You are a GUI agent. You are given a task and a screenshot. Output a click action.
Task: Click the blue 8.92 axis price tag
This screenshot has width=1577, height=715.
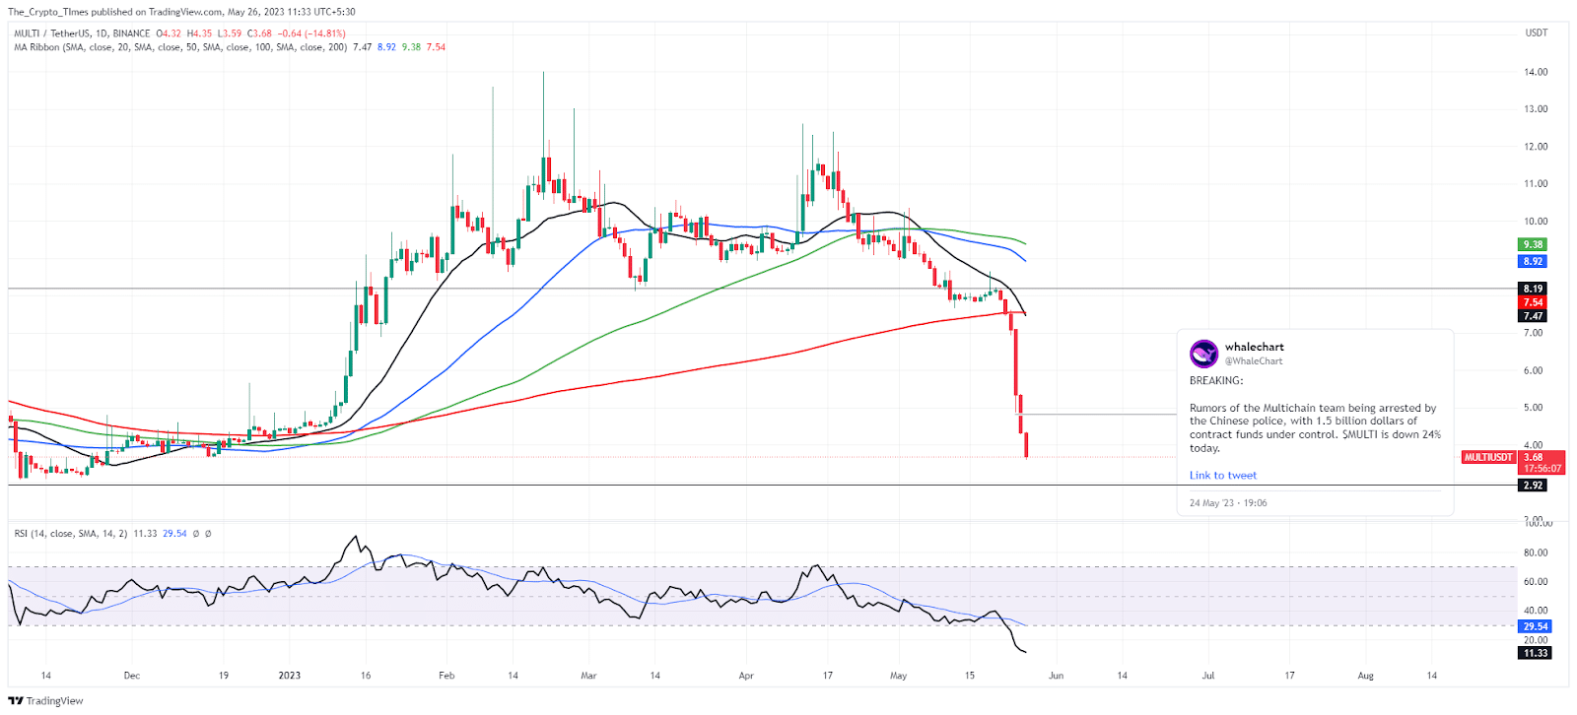[1534, 262]
